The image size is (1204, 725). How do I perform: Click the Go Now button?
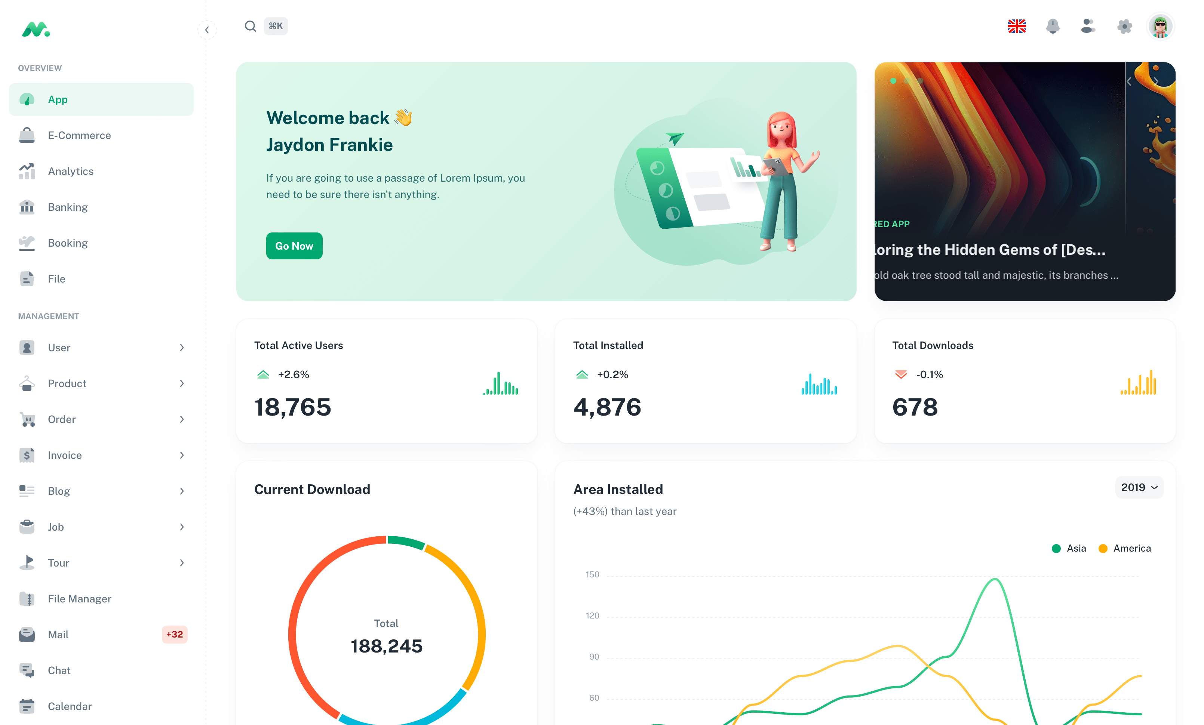click(x=295, y=245)
